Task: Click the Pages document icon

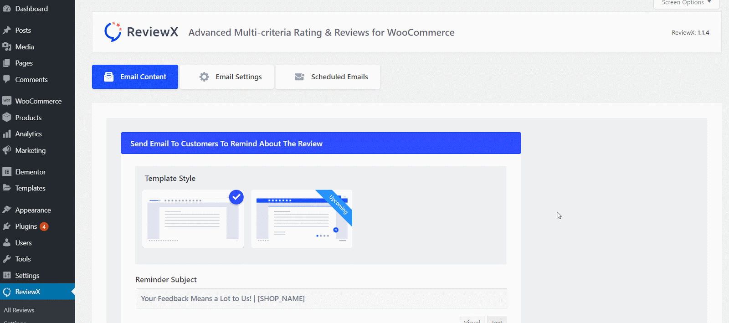Action: pyautogui.click(x=7, y=63)
